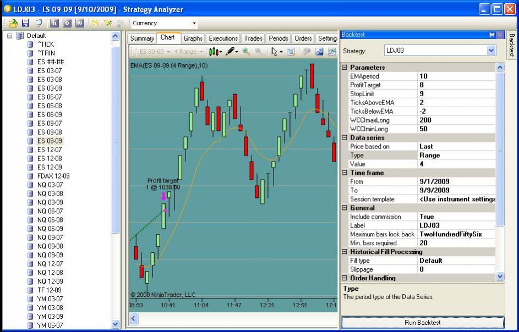The width and height of the screenshot is (519, 332).
Task: Switch to the Graphs tab
Action: [x=193, y=38]
